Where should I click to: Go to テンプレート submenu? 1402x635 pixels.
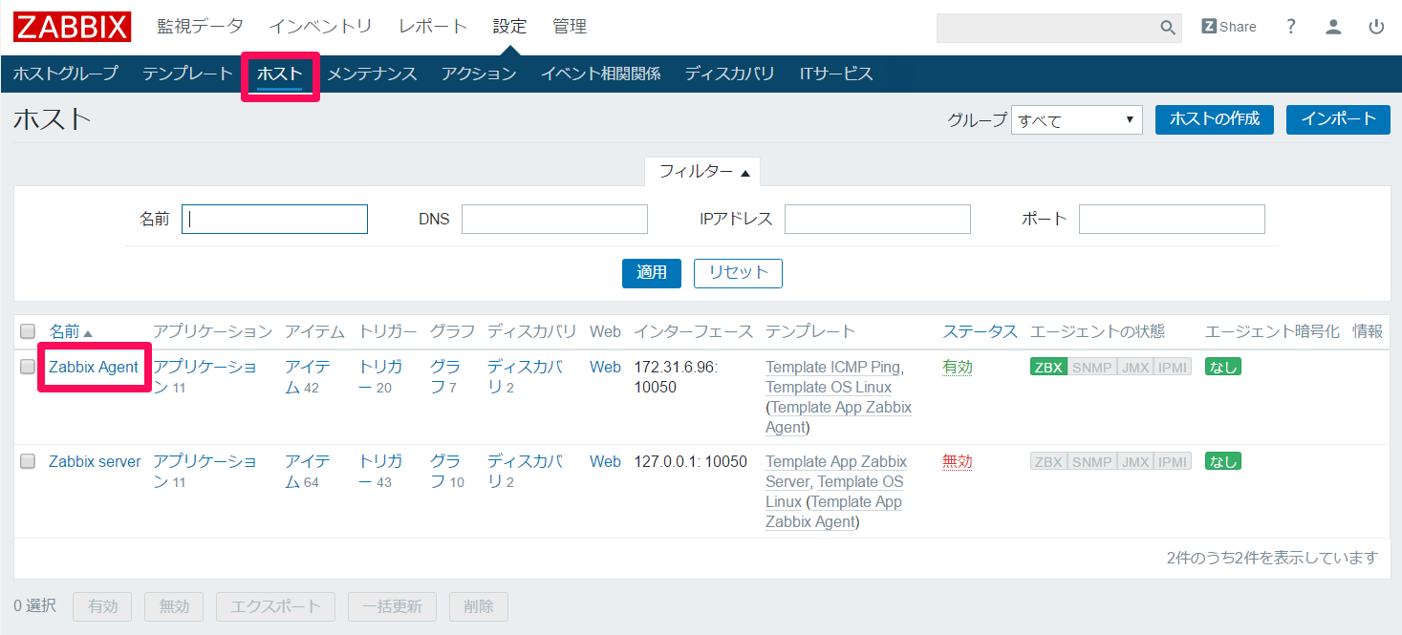click(187, 74)
